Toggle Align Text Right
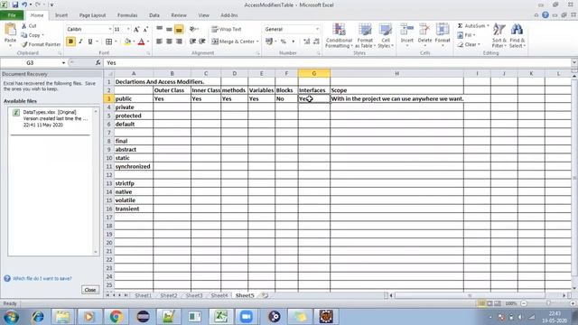The width and height of the screenshot is (578, 325). point(179,42)
